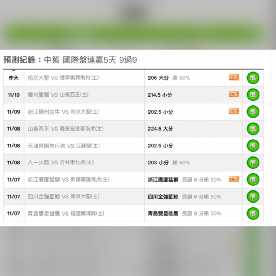Click the 預測紀錄：中籃 國際盤連贏5天 9過9 heading
The image size is (276, 276).
pyautogui.click(x=70, y=60)
